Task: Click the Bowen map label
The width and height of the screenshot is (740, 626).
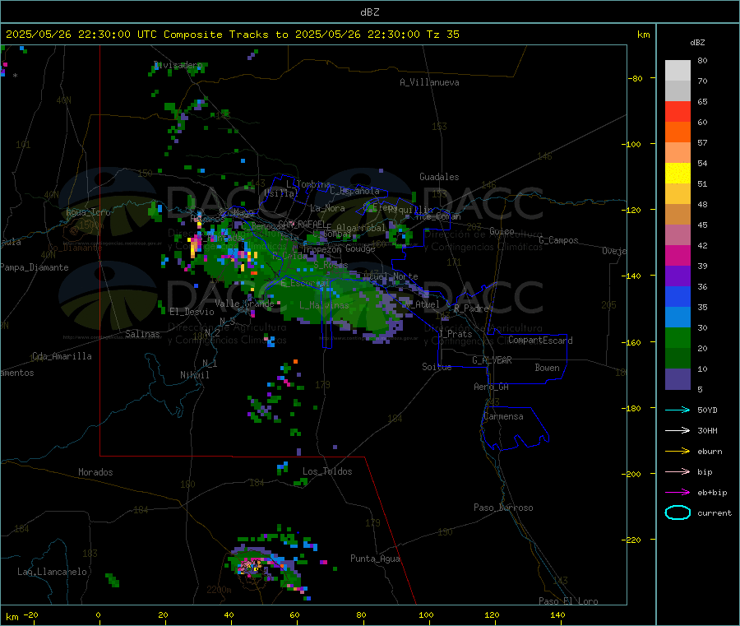Action: tap(548, 368)
